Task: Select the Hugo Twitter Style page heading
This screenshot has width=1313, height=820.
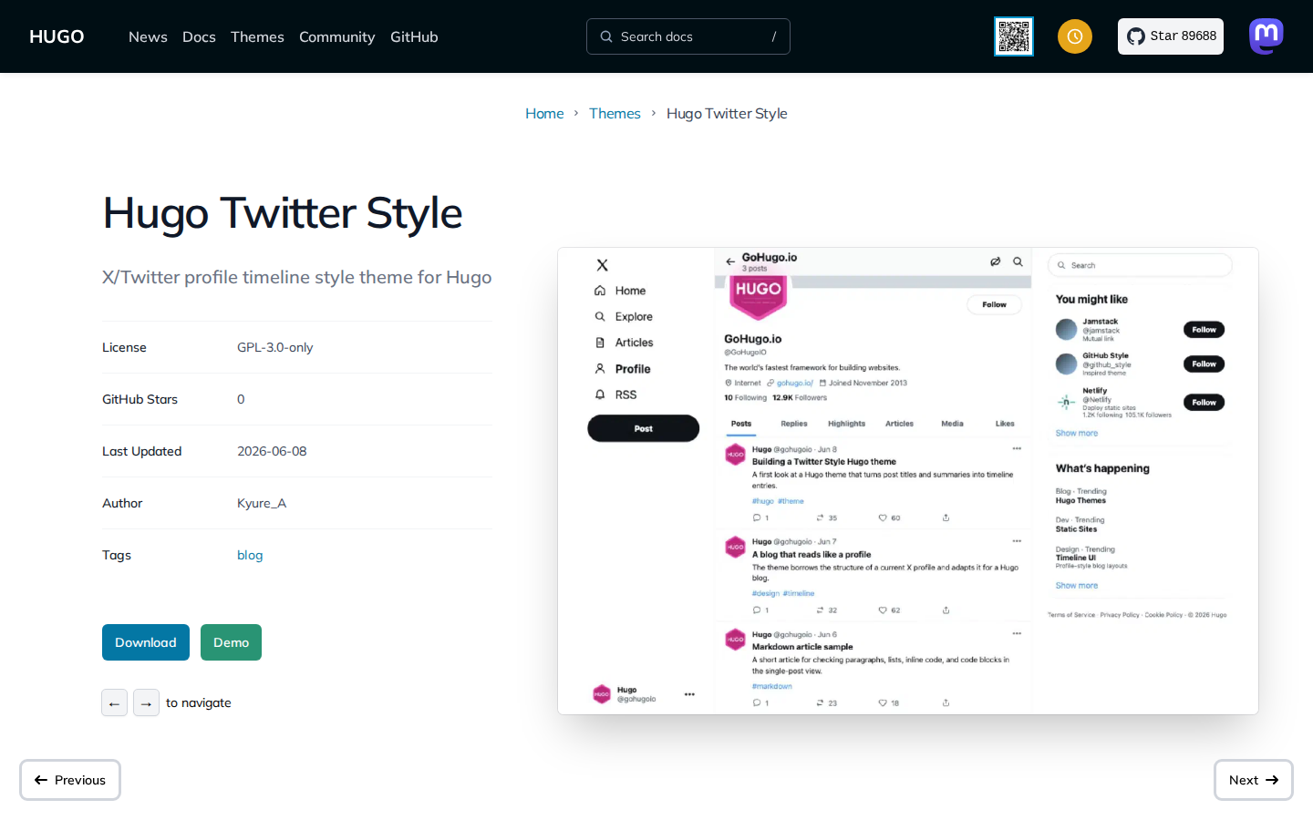Action: [283, 213]
